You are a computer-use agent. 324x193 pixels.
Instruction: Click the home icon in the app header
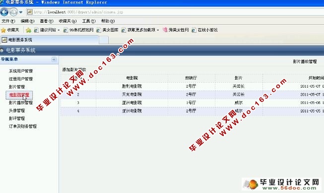coord(2,50)
